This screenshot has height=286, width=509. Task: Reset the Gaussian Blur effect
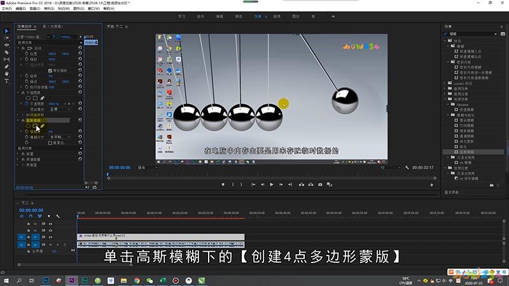(x=80, y=120)
